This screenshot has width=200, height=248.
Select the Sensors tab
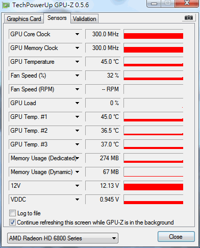57,18
